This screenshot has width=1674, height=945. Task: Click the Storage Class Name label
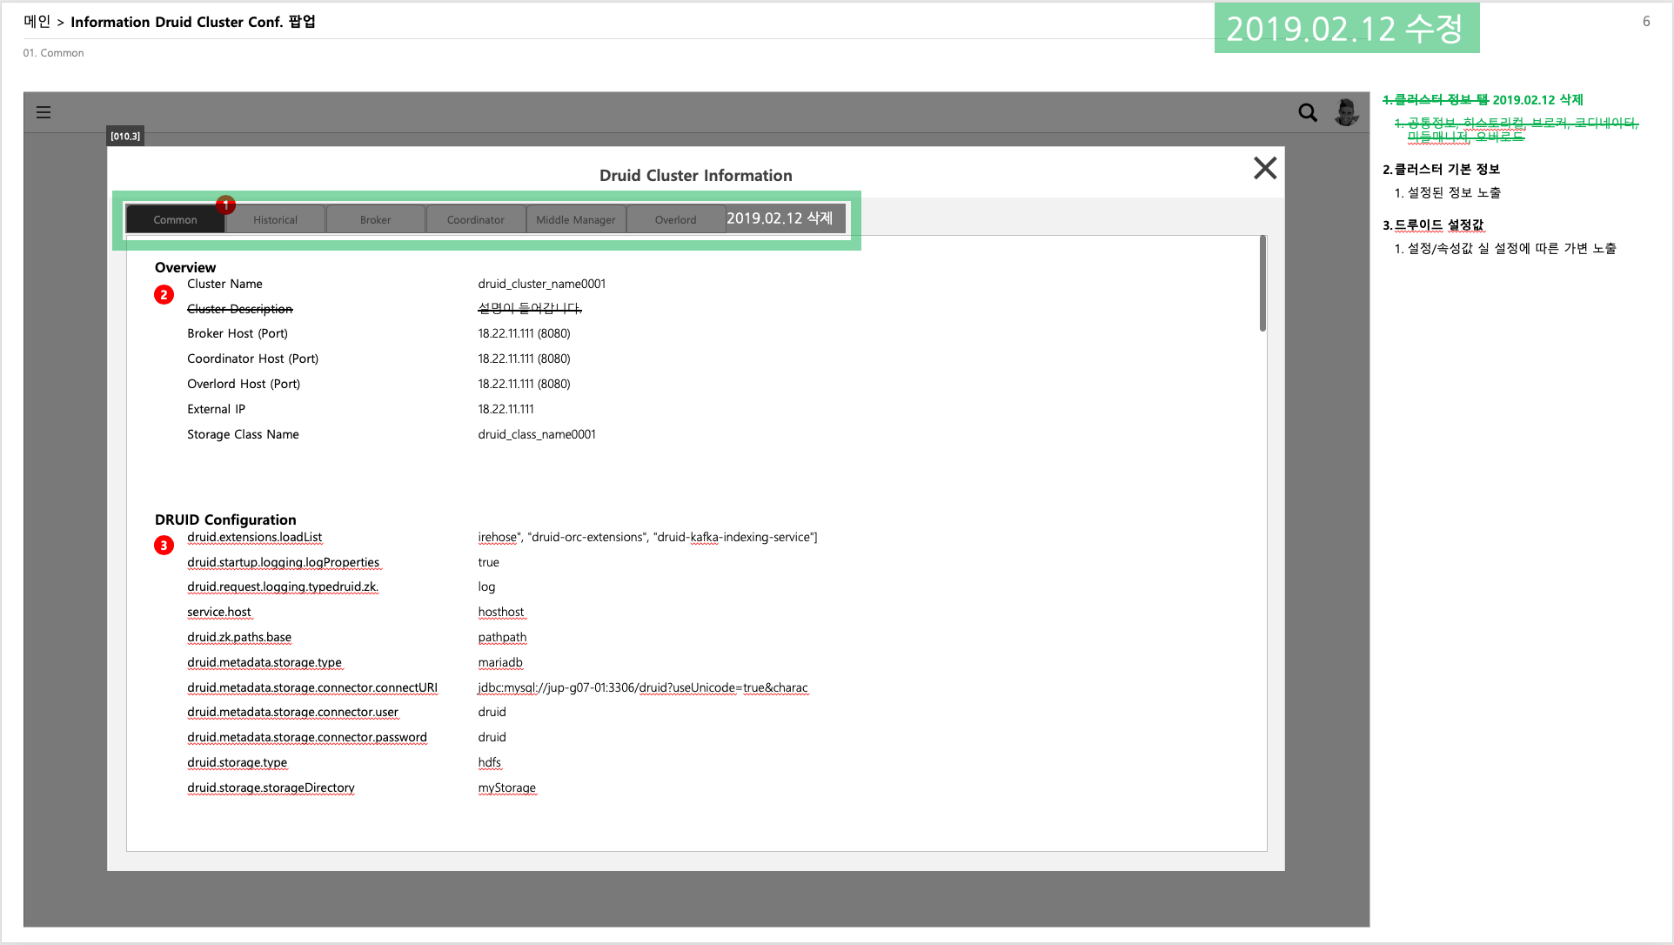(x=243, y=434)
